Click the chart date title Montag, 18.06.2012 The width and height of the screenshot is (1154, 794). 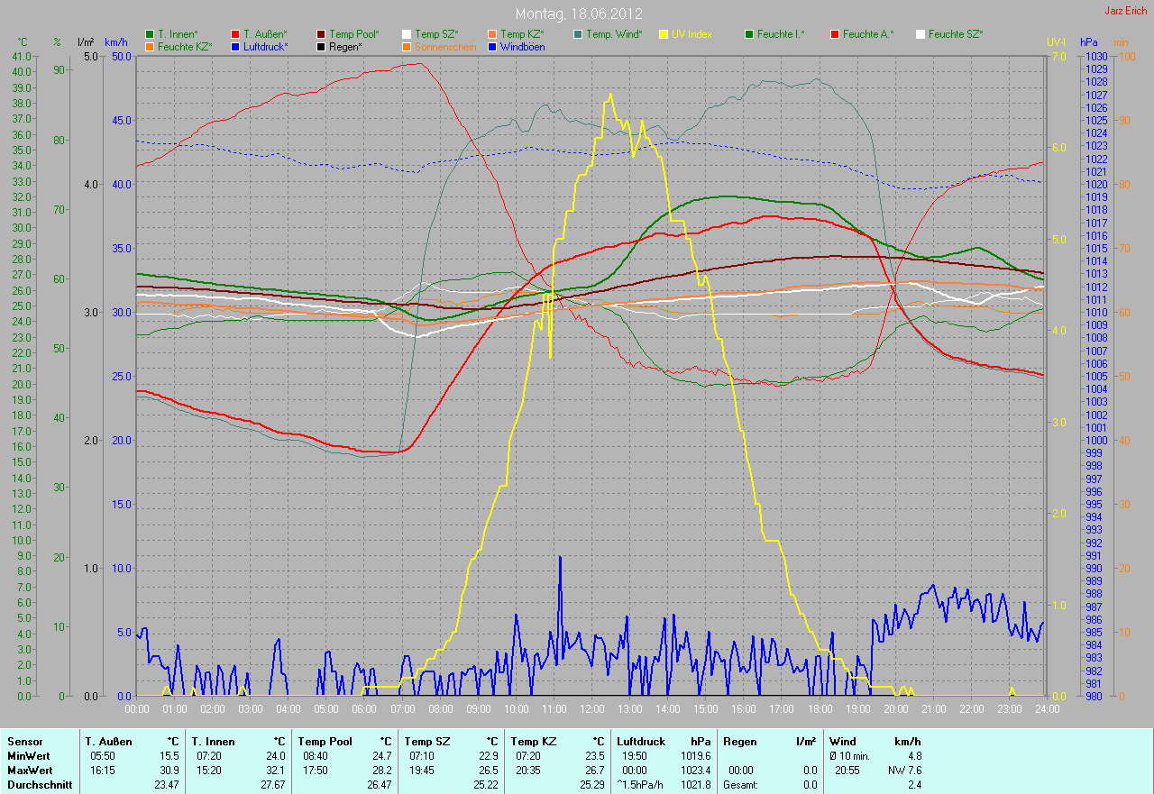pyautogui.click(x=577, y=14)
